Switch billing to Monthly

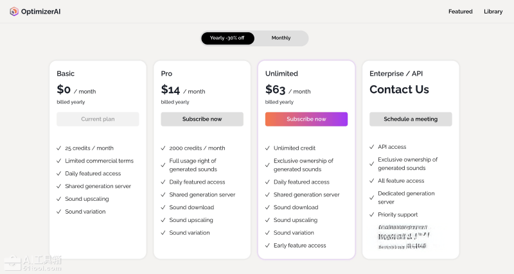[281, 38]
